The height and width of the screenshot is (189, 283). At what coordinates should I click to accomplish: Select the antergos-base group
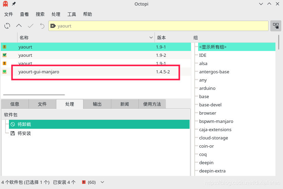(214, 72)
